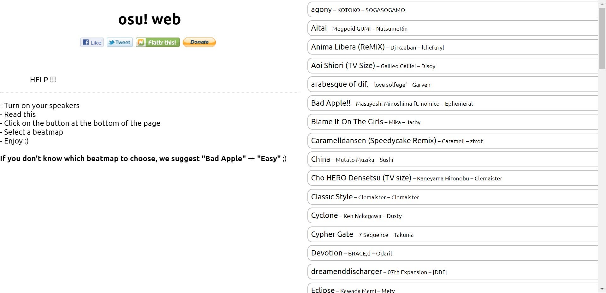Open the "dreamenddischarger" beatmap
This screenshot has width=606, height=293.
(453, 272)
